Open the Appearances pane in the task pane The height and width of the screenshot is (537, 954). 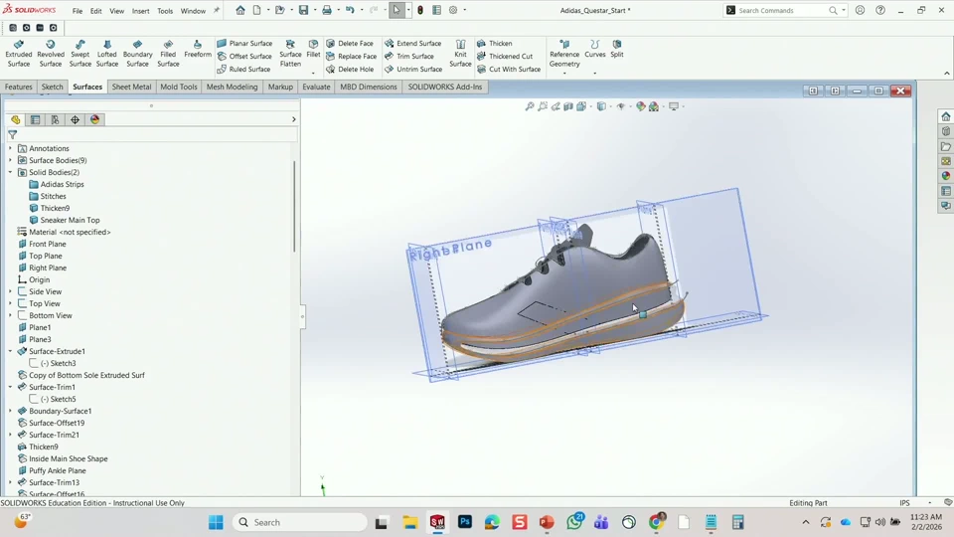tap(946, 176)
